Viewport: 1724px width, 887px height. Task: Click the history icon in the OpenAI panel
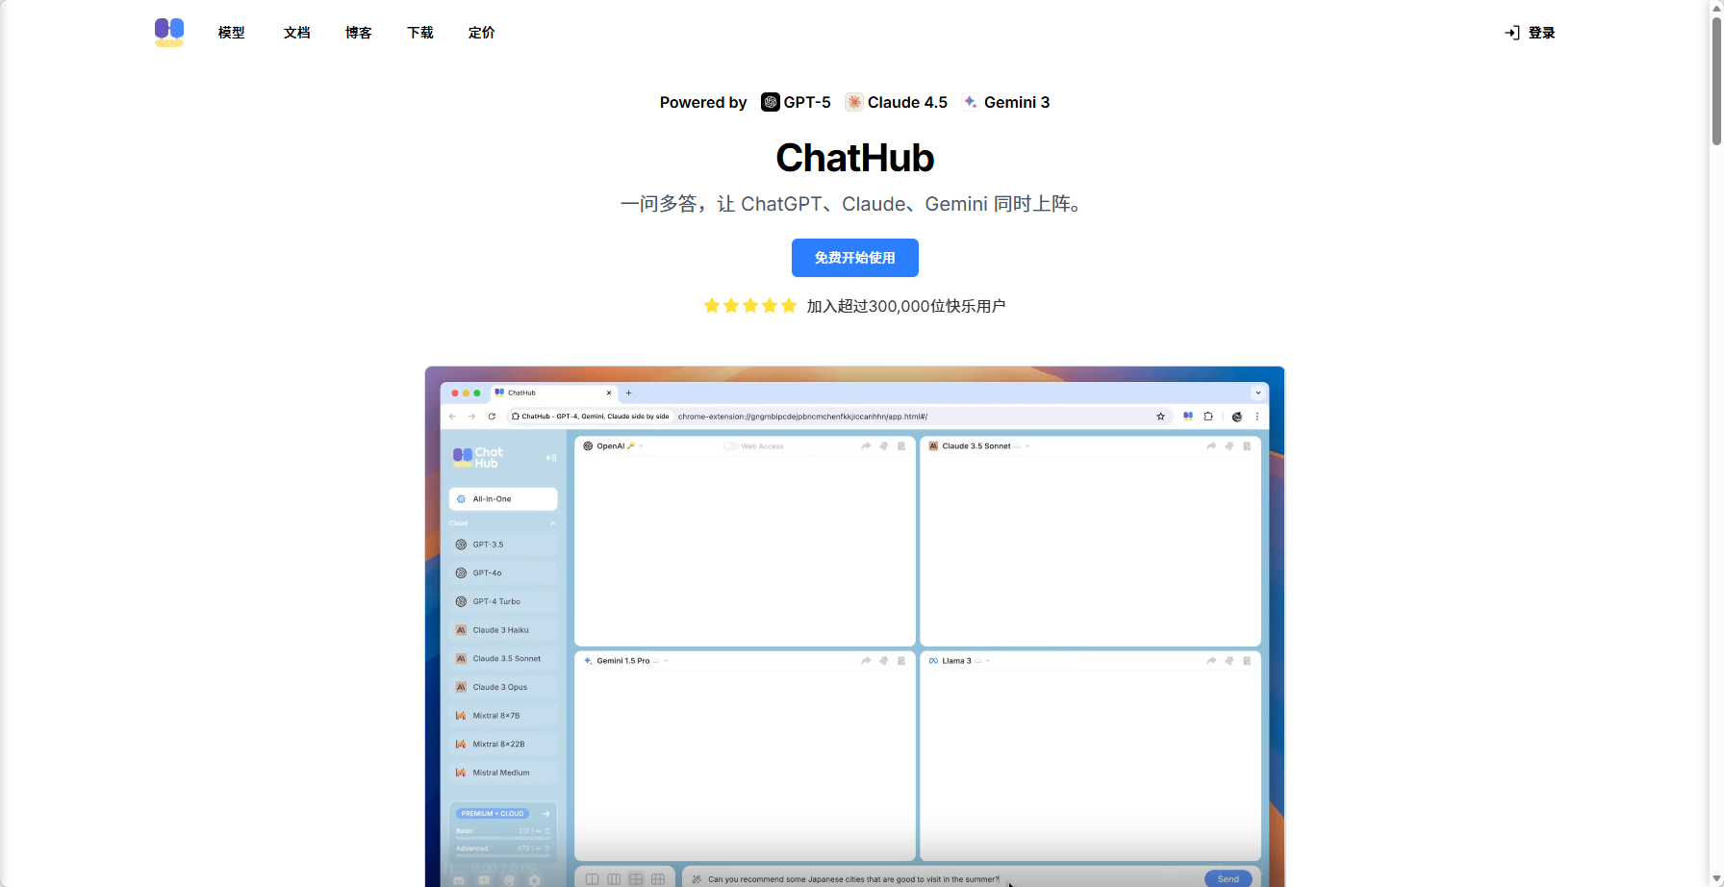(x=901, y=446)
